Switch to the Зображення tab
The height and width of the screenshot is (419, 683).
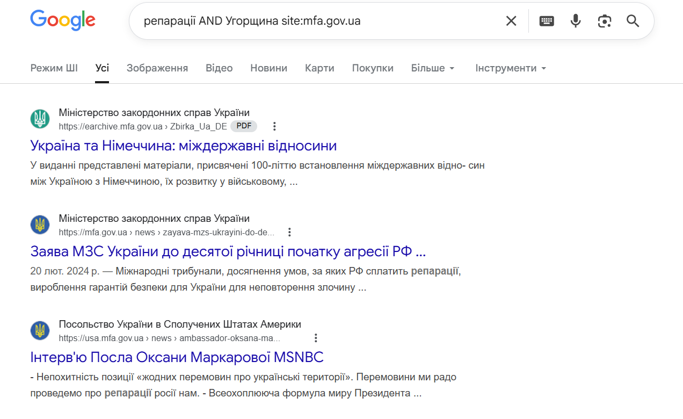[x=157, y=68]
